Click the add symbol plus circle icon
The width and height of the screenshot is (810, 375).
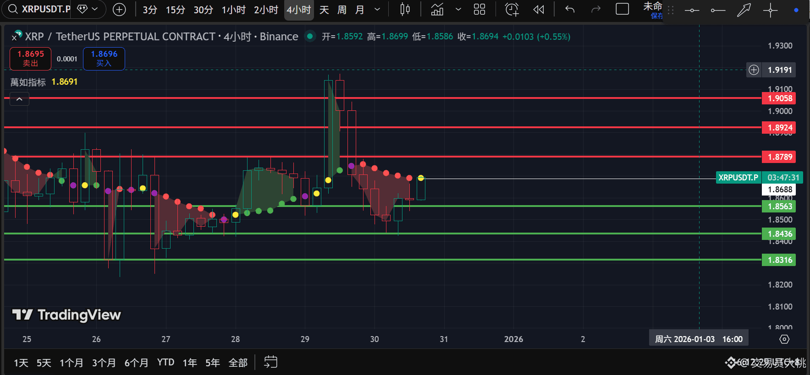click(119, 9)
